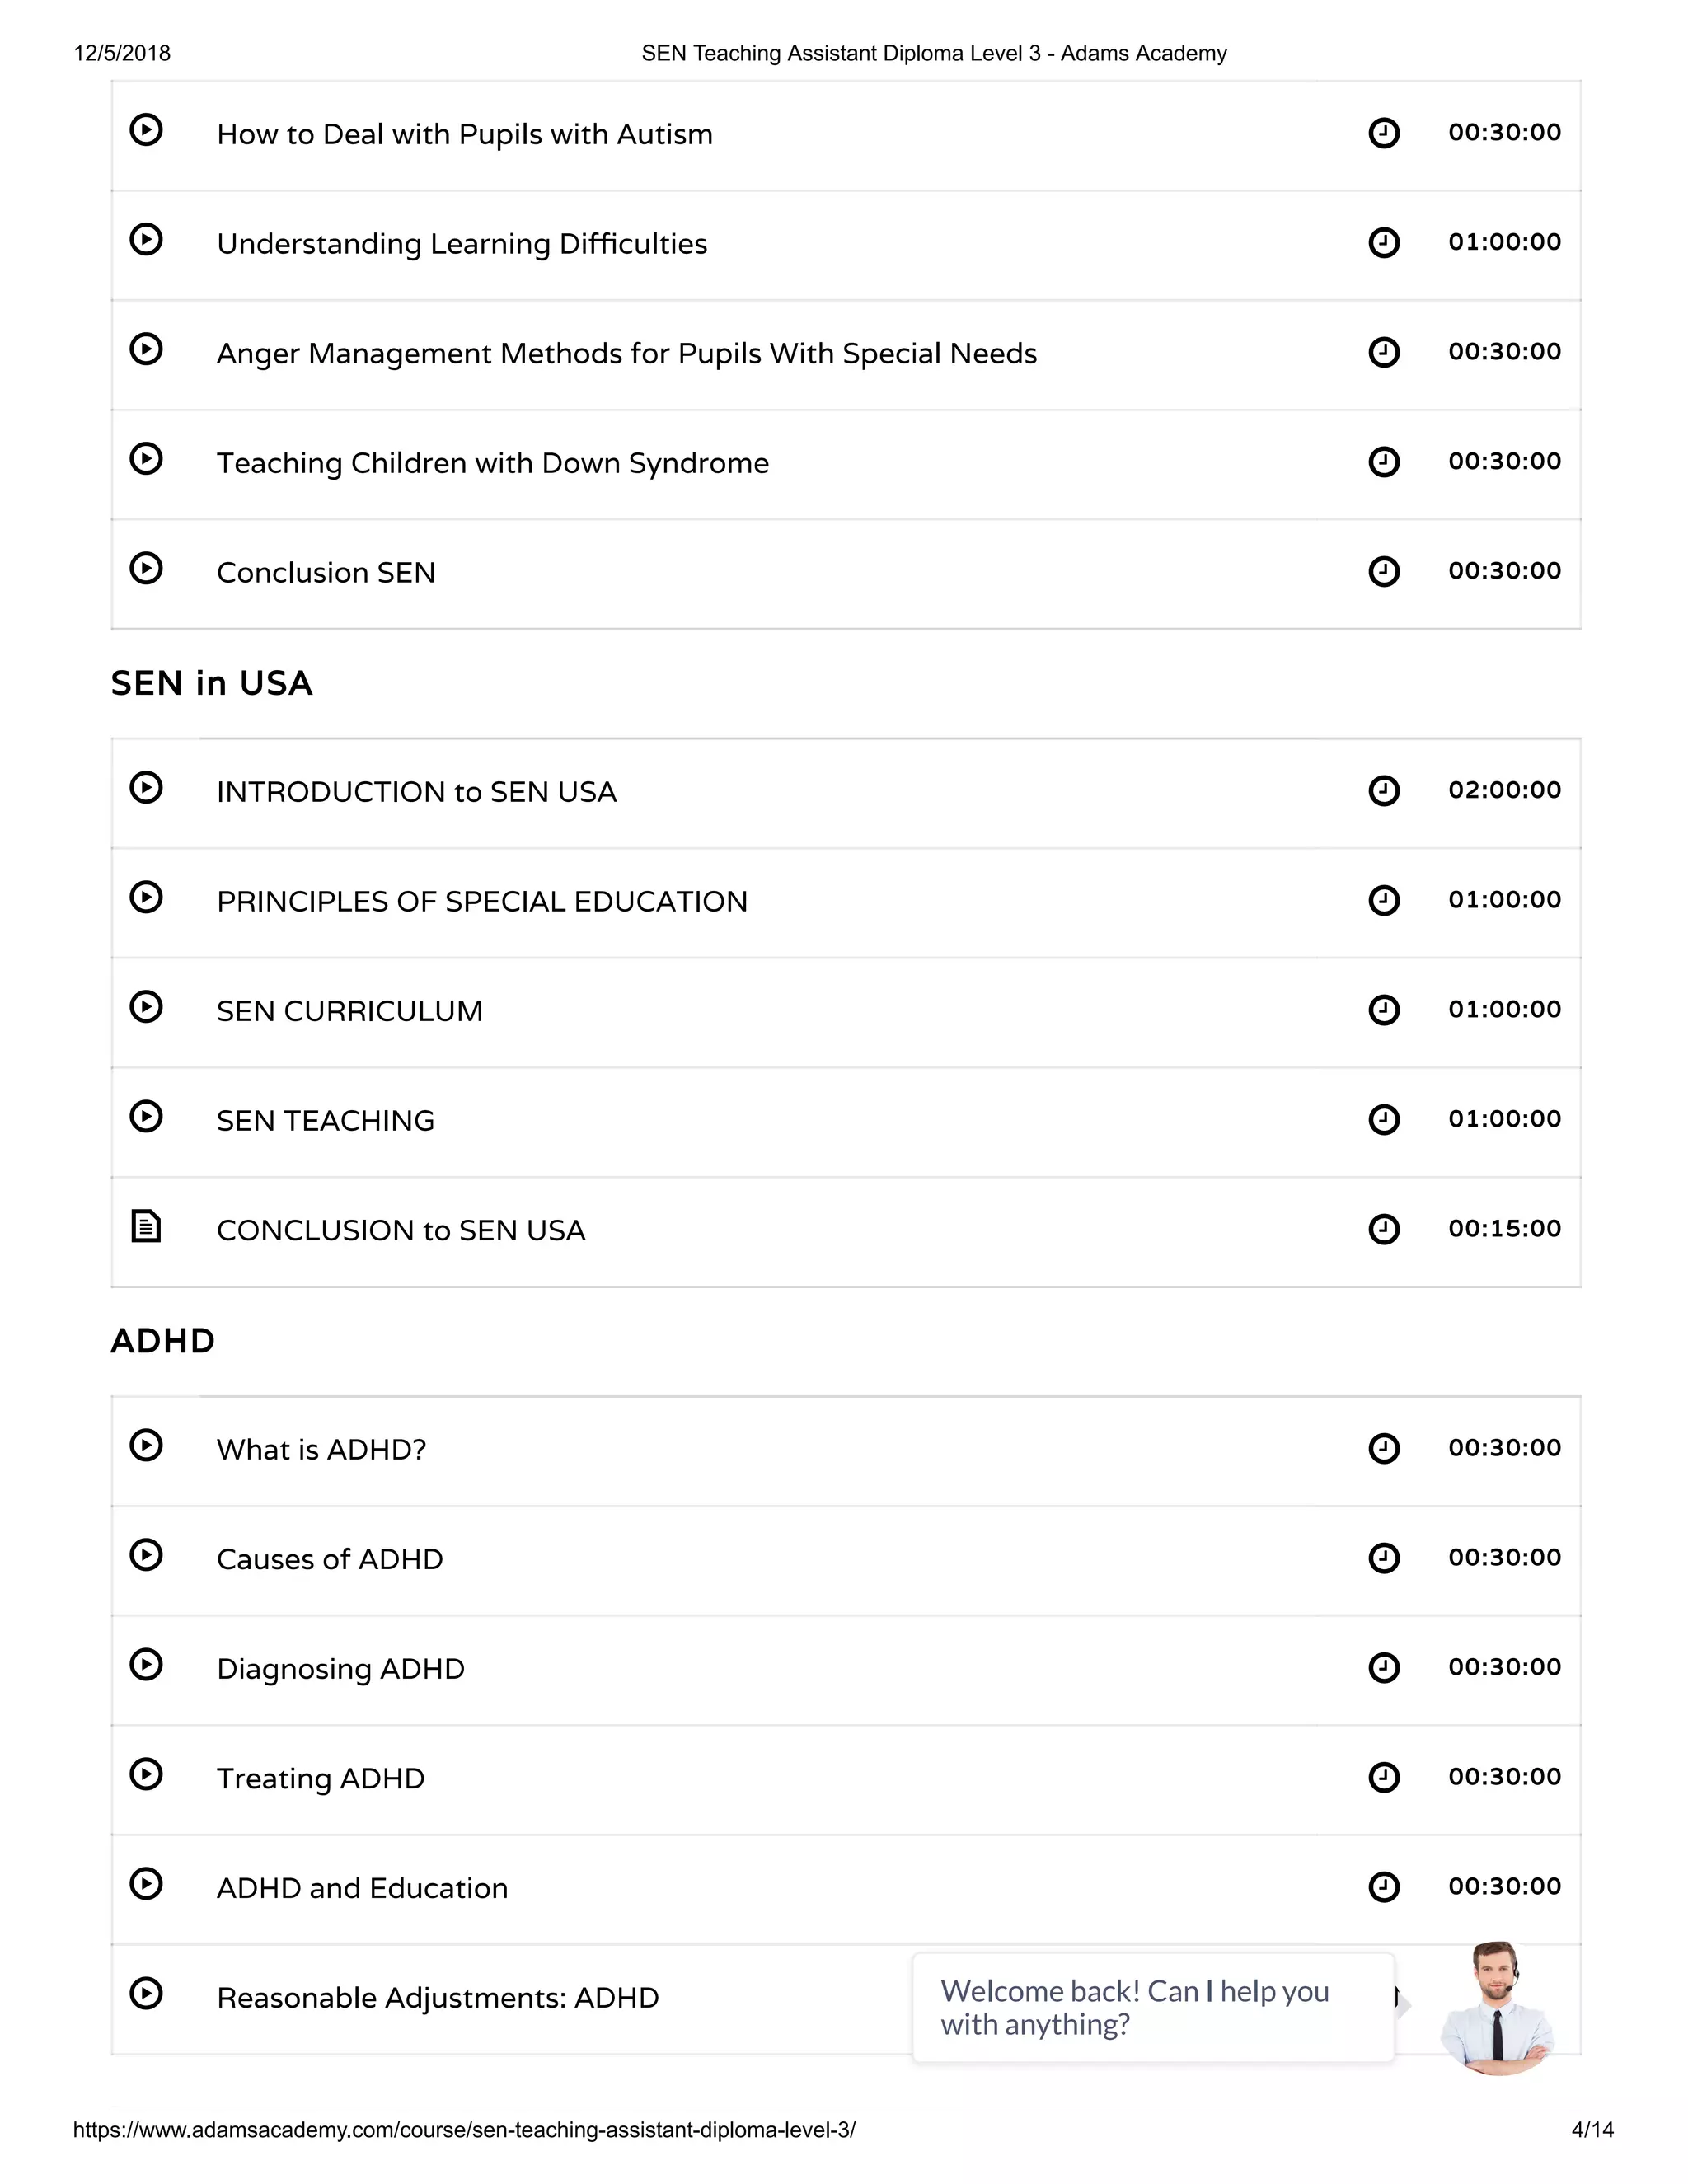Click play icon beside How to Deal with Pupils with Autism
1688x2184 pixels.
tap(146, 130)
